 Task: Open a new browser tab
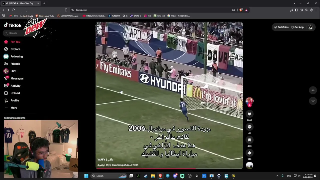pos(44,3)
